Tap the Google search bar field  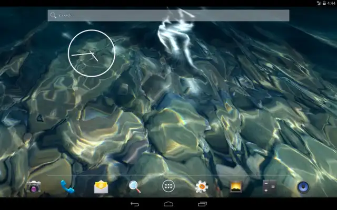[x=168, y=15]
